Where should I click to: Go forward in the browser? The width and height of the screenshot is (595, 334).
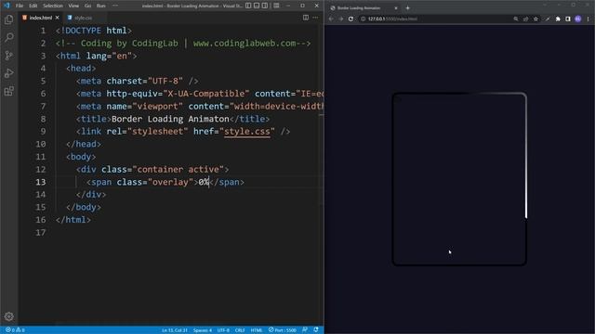[341, 19]
